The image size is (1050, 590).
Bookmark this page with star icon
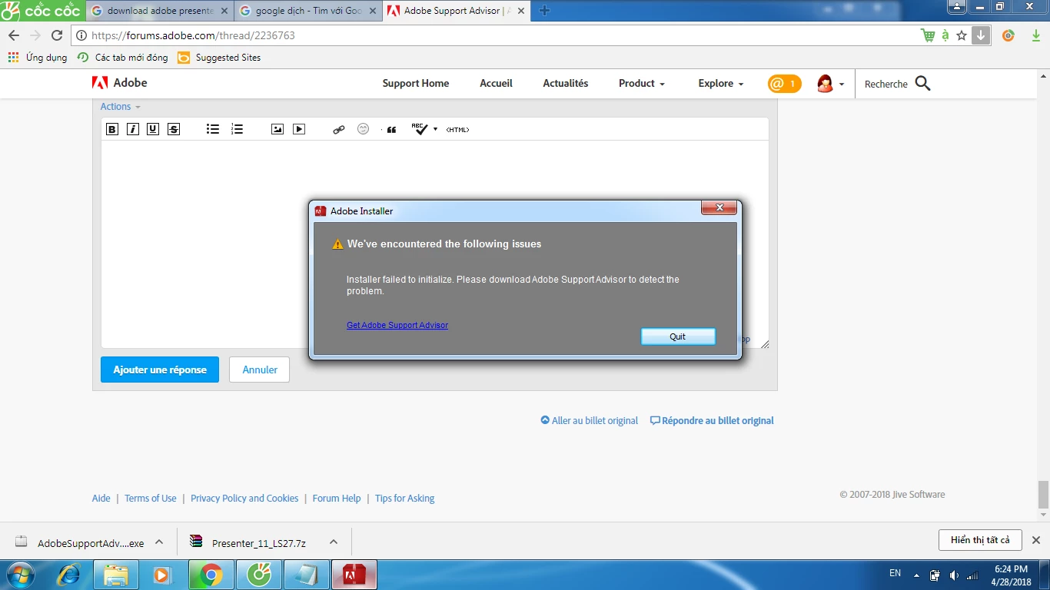pos(962,35)
